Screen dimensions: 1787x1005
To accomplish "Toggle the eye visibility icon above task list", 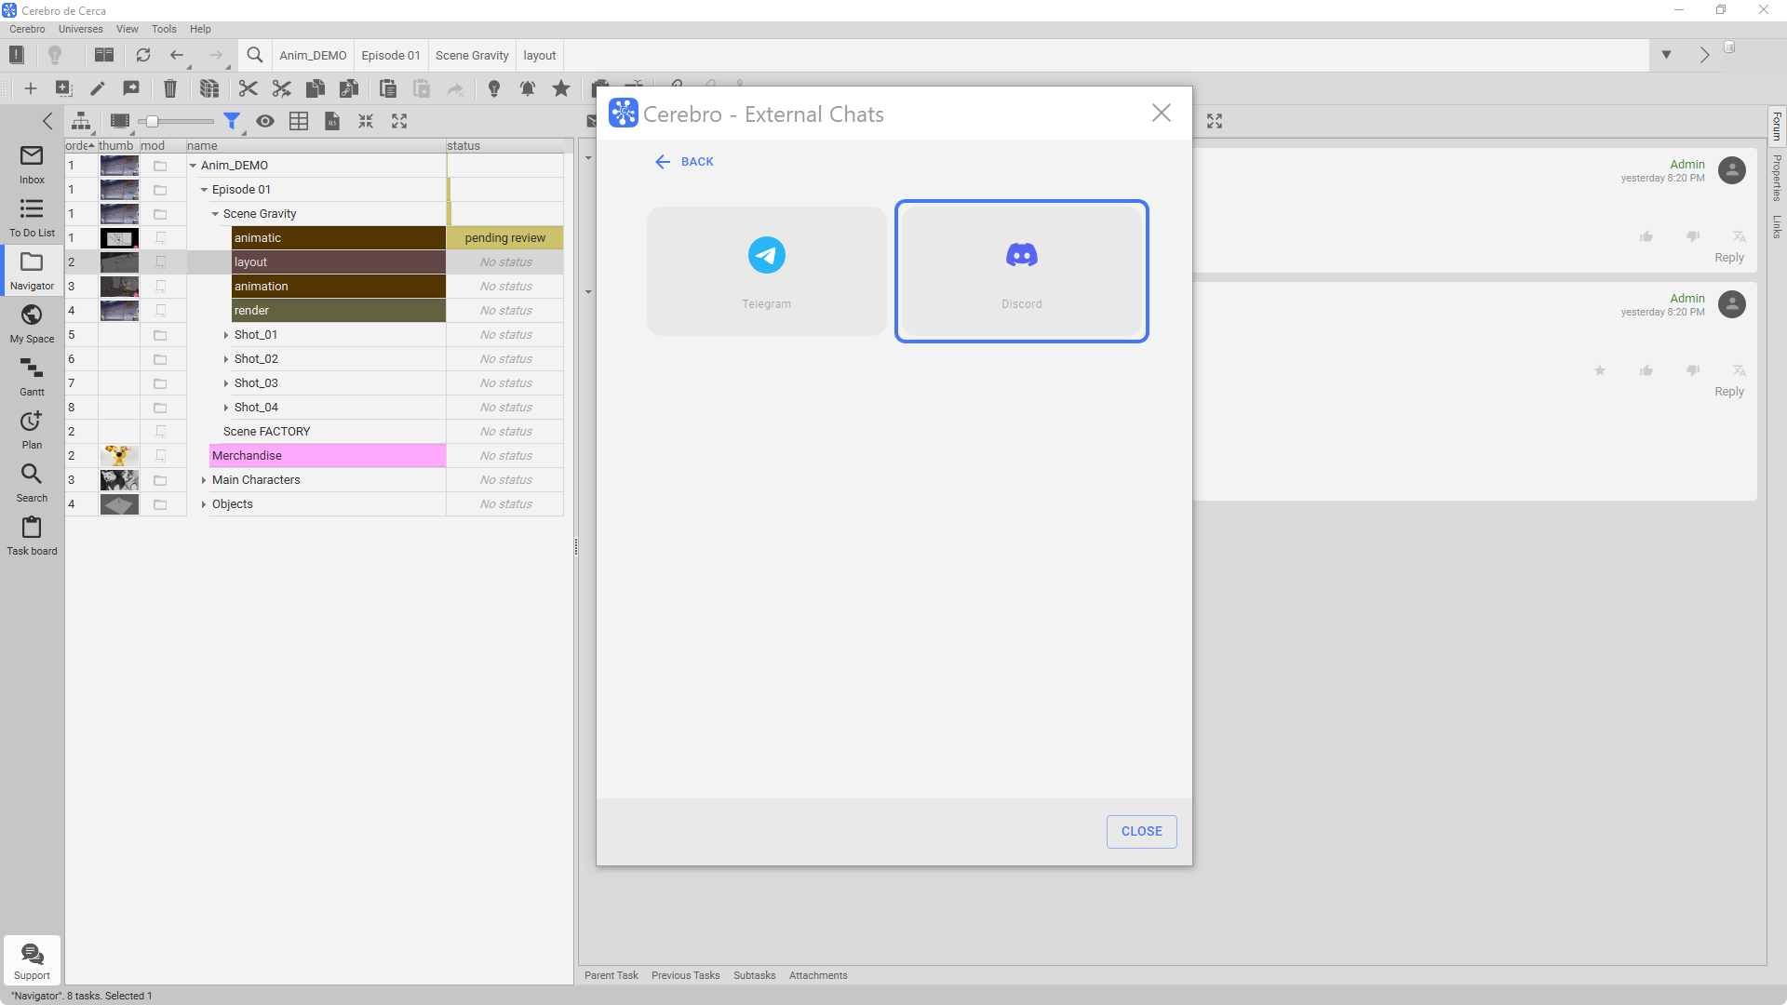I will click(x=265, y=121).
